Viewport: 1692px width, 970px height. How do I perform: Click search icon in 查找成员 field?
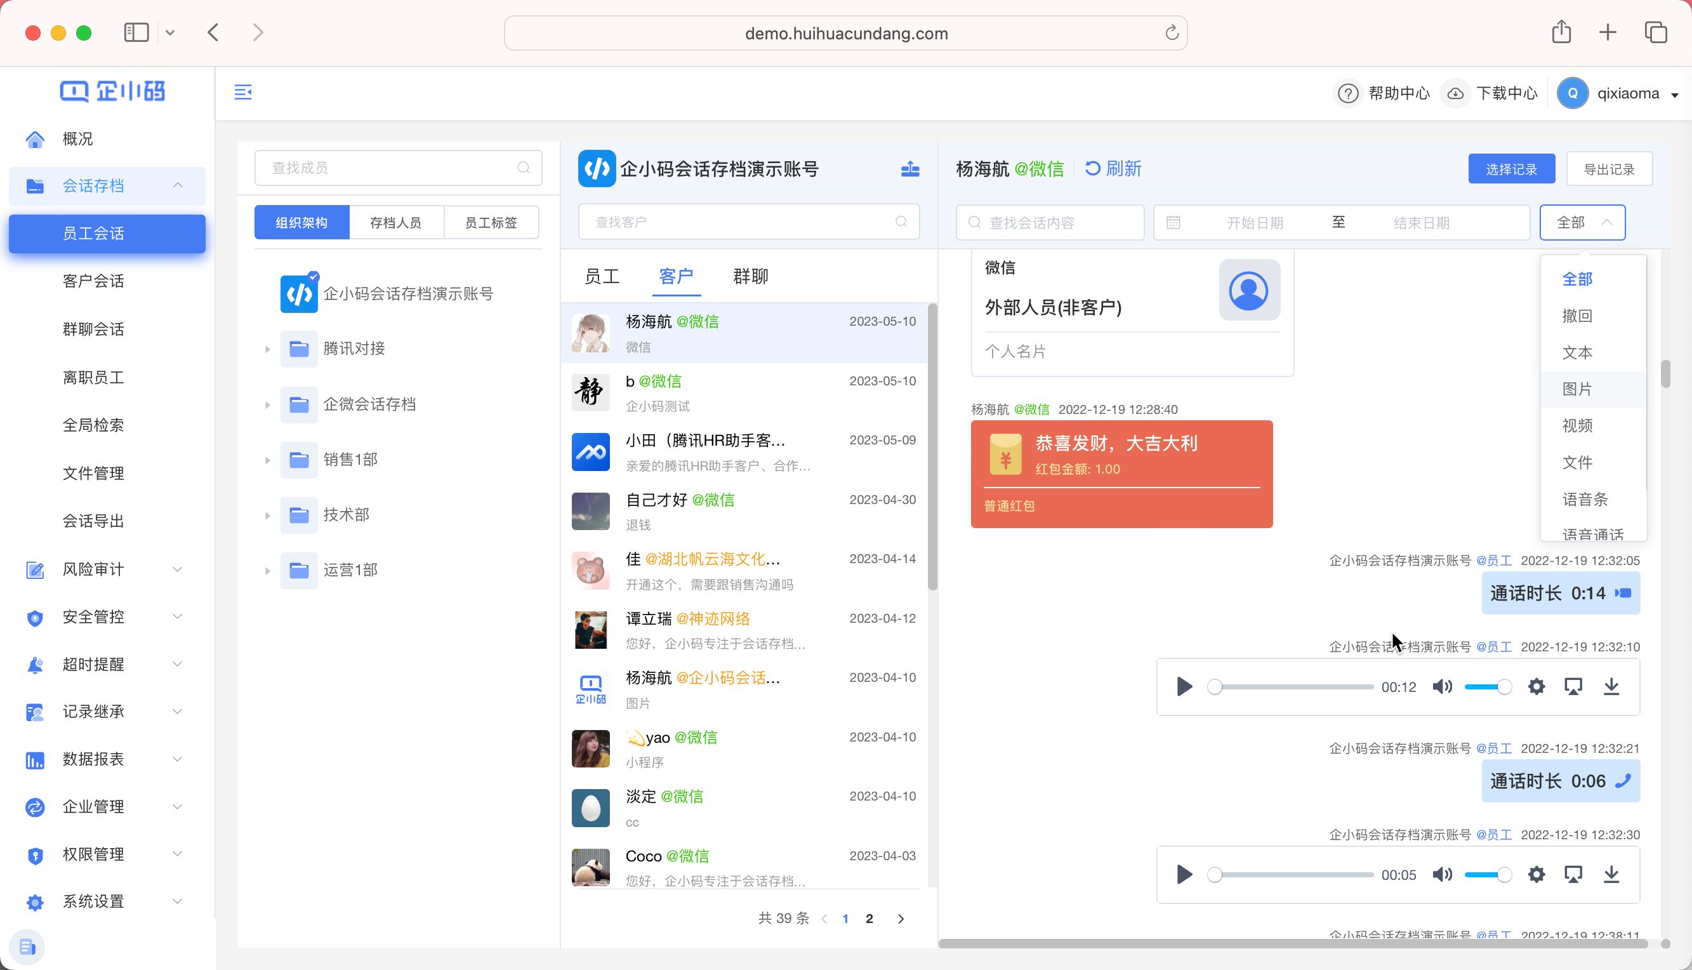click(524, 168)
